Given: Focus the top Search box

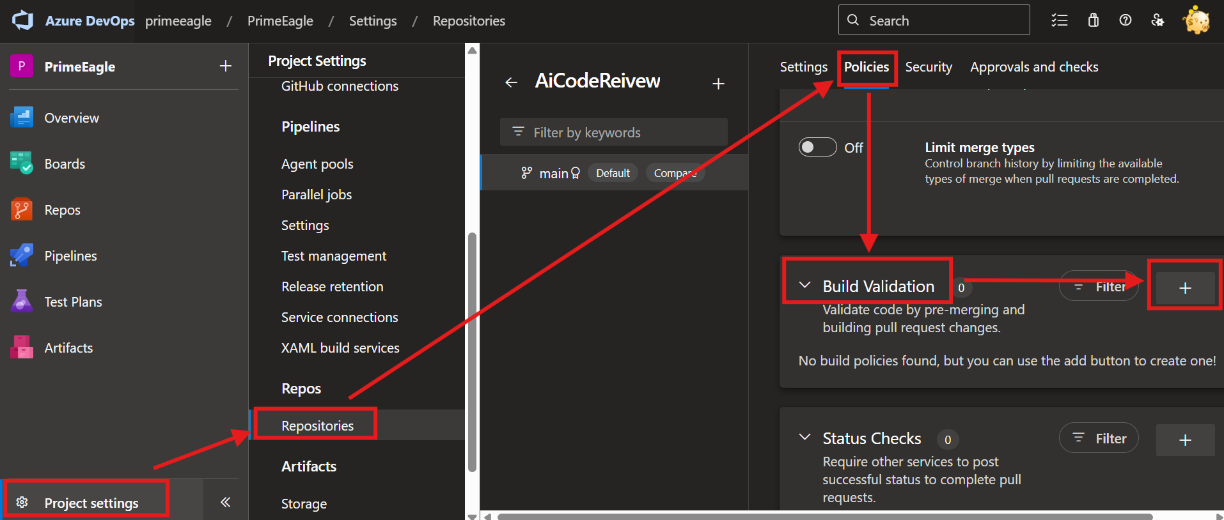Looking at the screenshot, I should pos(934,20).
